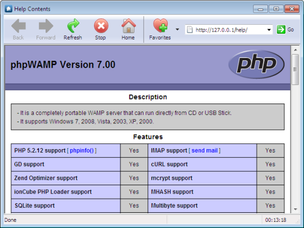Click the Help Contents window icon
This screenshot has height=228, width=304.
click(8, 9)
